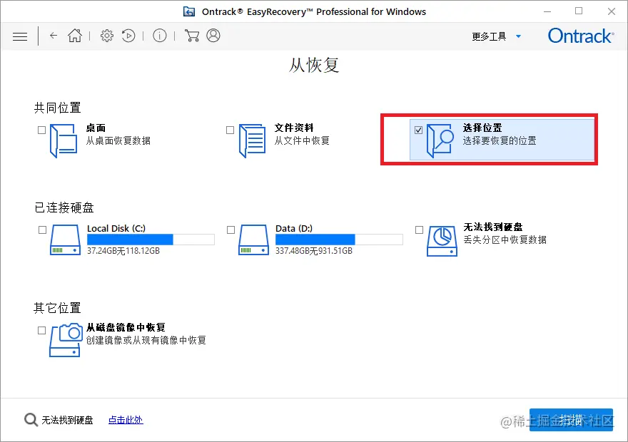
Task: Check the 文件资料 checkbox
Action: 230,130
